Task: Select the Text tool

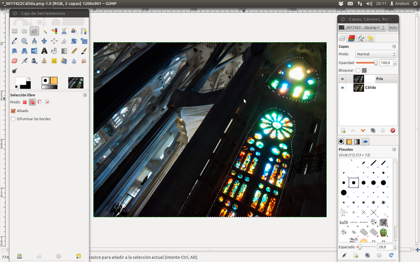Action: pos(44,51)
